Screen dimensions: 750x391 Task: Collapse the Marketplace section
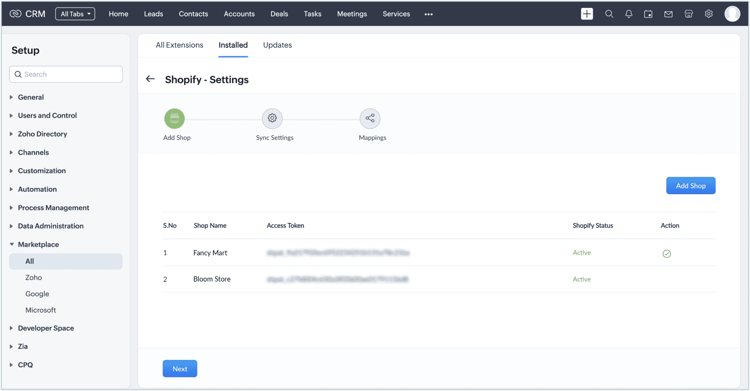point(38,244)
